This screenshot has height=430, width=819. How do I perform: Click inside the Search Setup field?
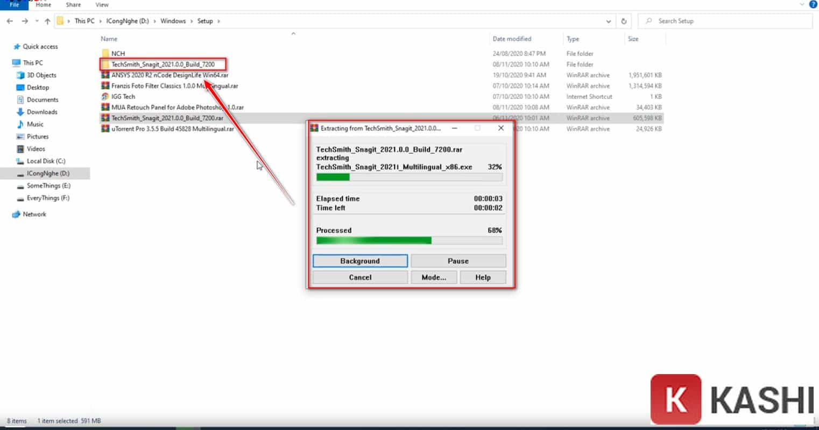pos(725,21)
